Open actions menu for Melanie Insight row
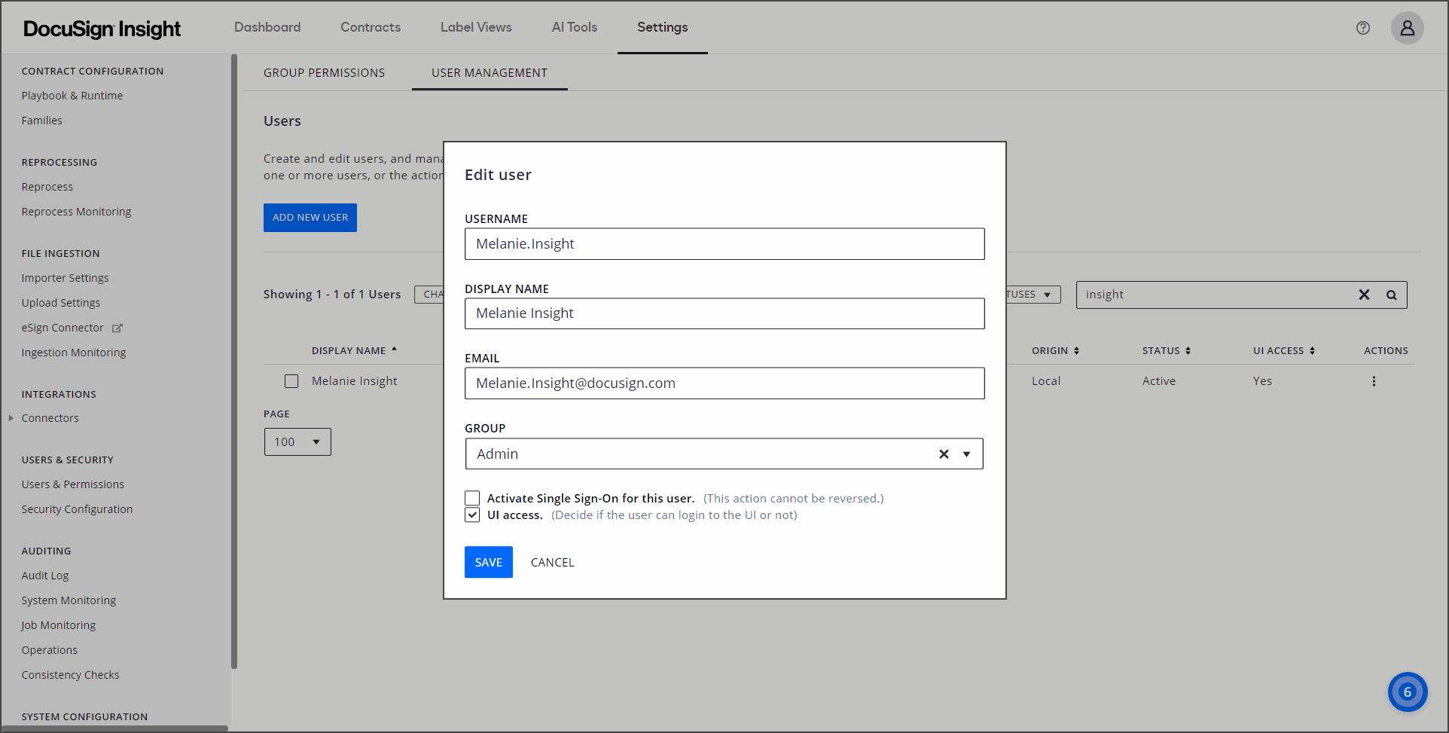 click(1374, 381)
